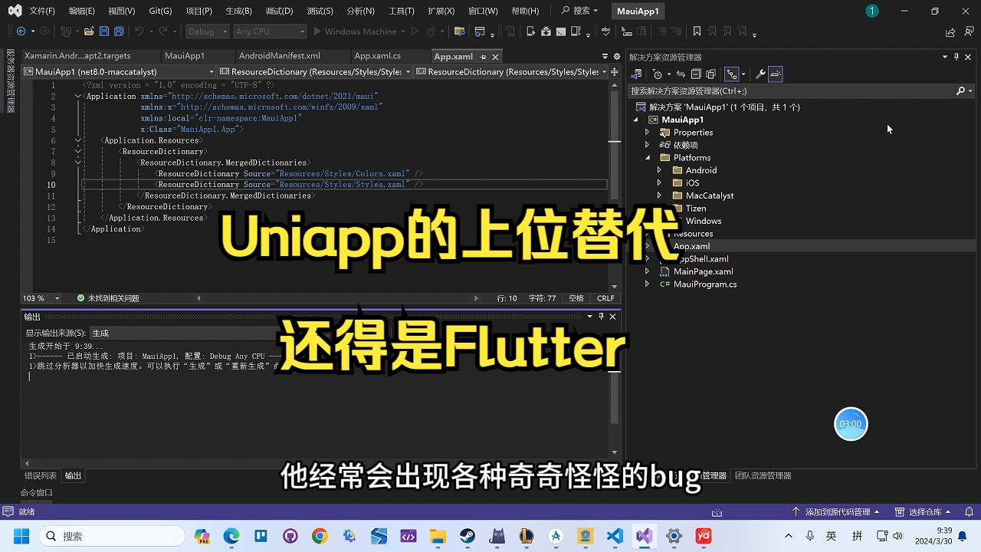This screenshot has height=552, width=981.
Task: Start debugging on Windows Machine
Action: pos(354,31)
